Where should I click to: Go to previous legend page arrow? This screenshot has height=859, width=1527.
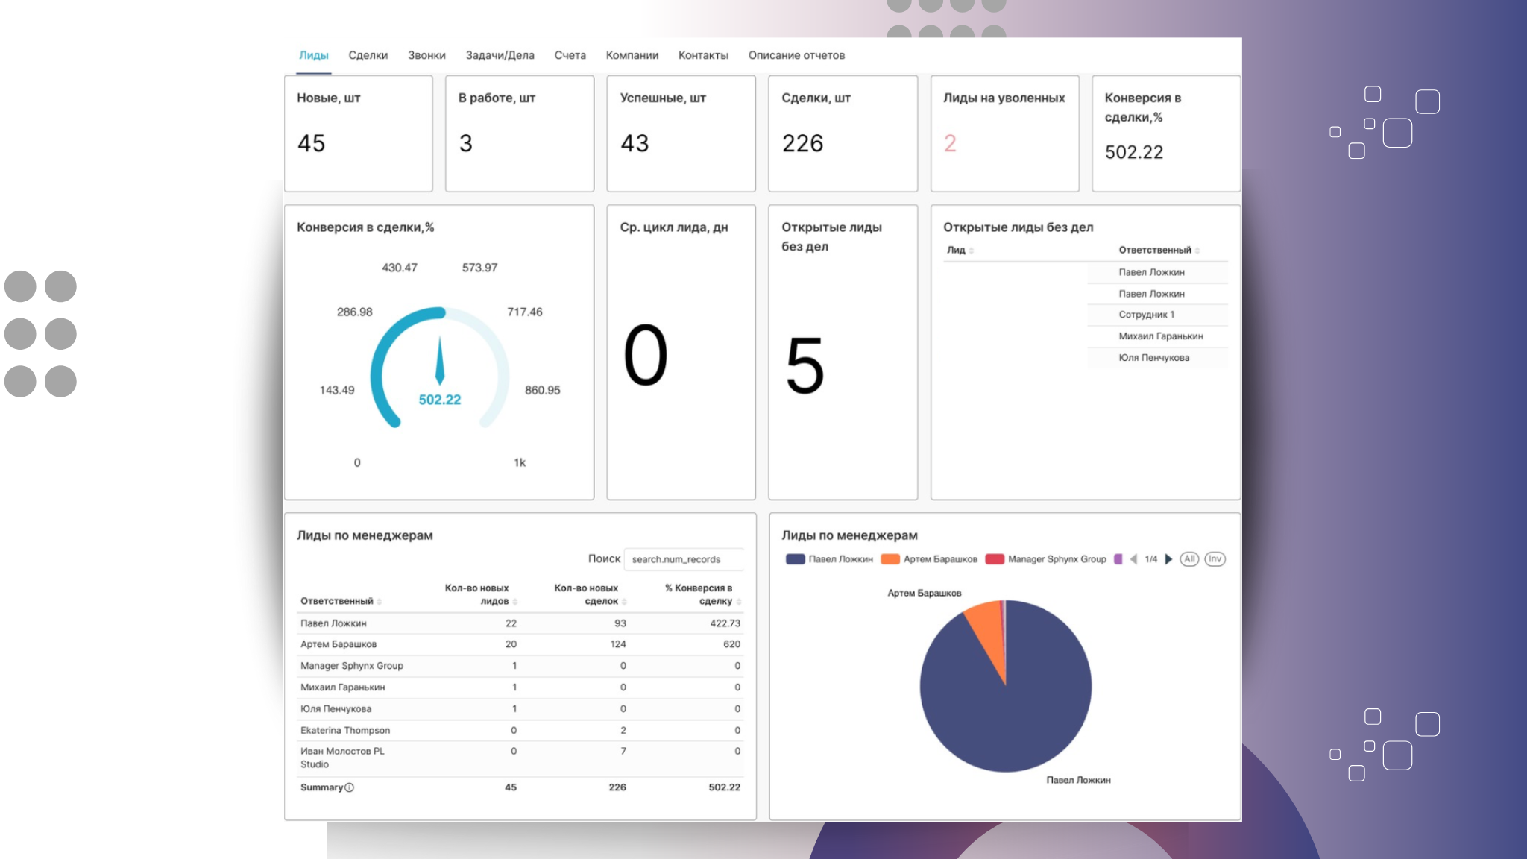point(1133,559)
